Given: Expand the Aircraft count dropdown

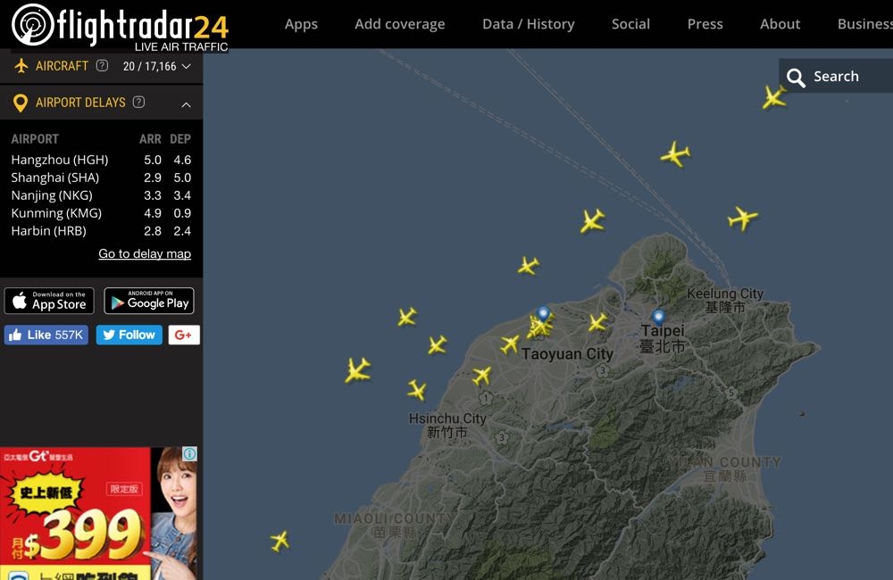Looking at the screenshot, I should [186, 66].
